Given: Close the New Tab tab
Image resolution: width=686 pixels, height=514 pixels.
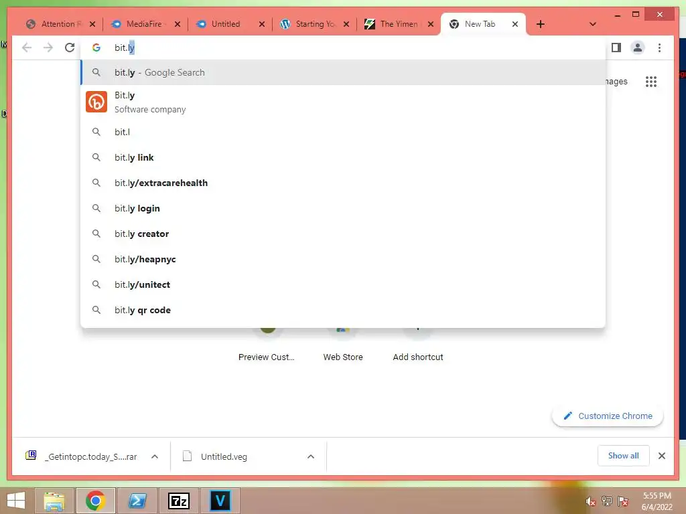Looking at the screenshot, I should coord(515,24).
